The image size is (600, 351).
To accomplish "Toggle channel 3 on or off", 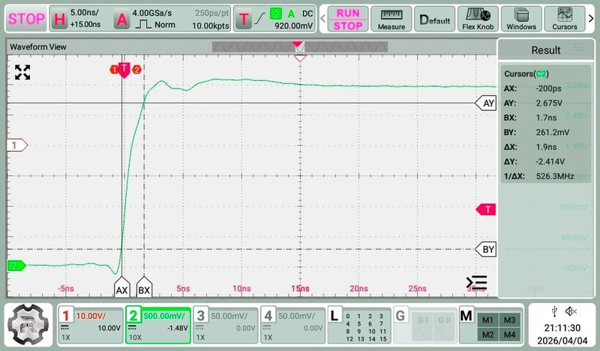I will 200,316.
